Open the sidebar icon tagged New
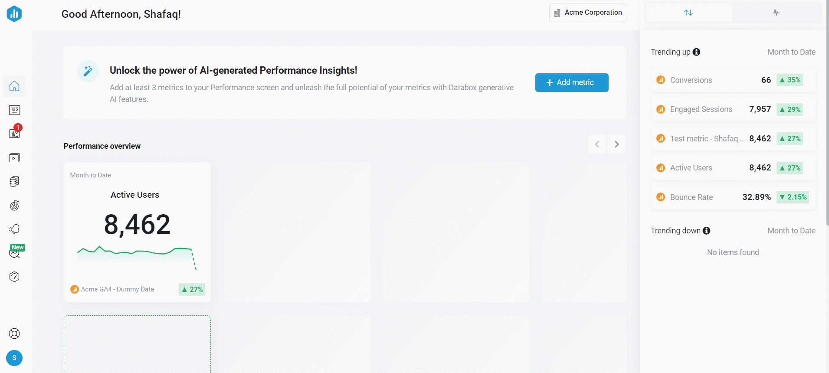 (14, 253)
